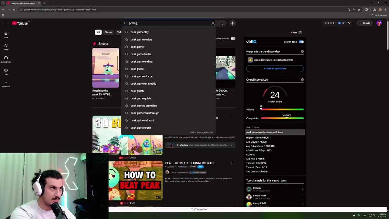Open the vidIQ list icon in header
The width and height of the screenshot is (389, 219).
[343, 23]
